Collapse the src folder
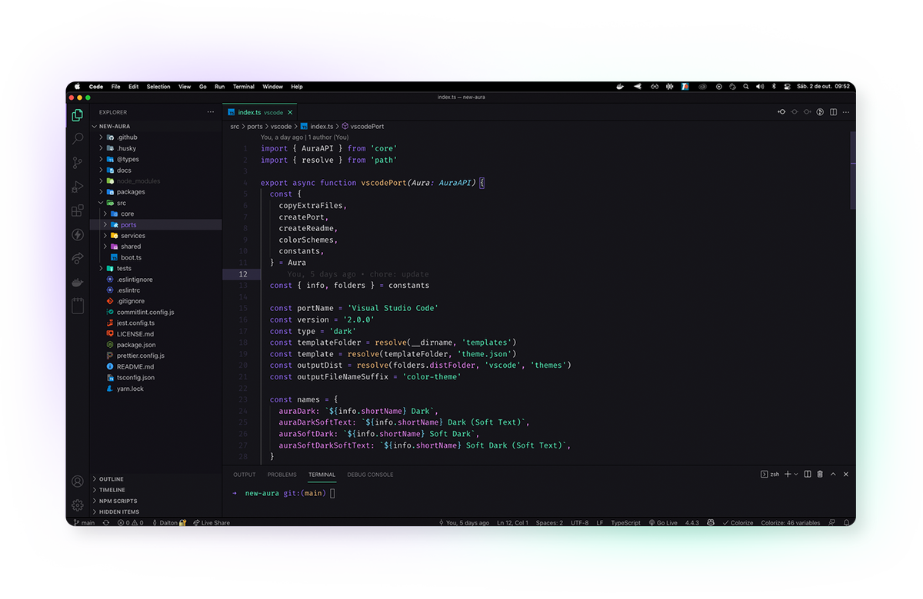 (x=121, y=203)
